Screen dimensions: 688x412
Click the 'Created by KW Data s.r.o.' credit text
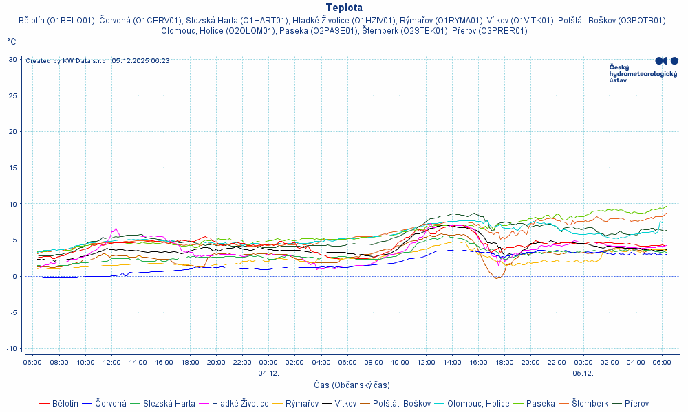(98, 61)
